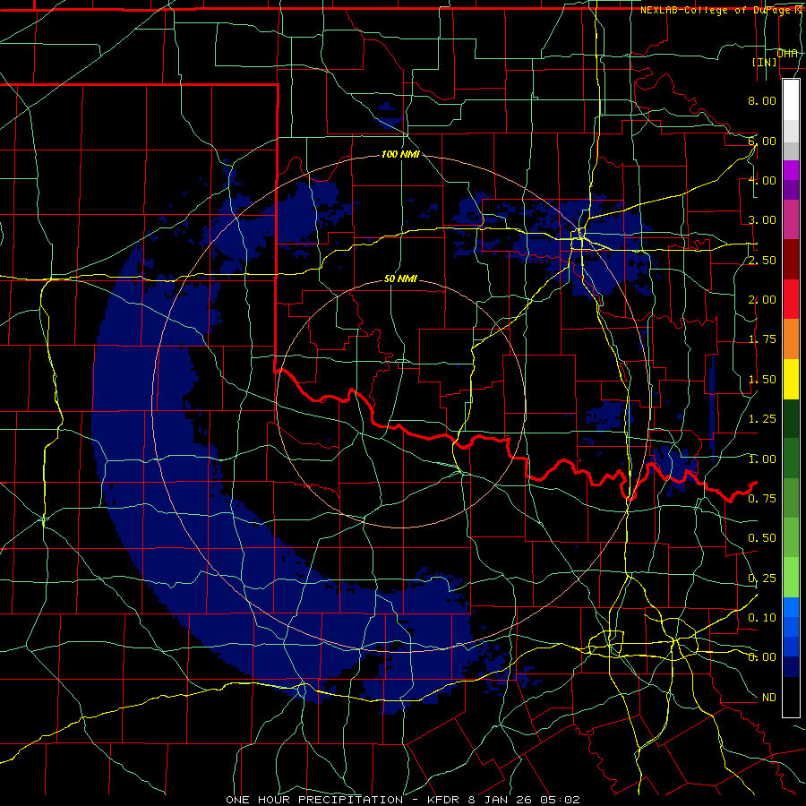Click the "0.00" legend value
This screenshot has height=806, width=806.
click(x=762, y=657)
